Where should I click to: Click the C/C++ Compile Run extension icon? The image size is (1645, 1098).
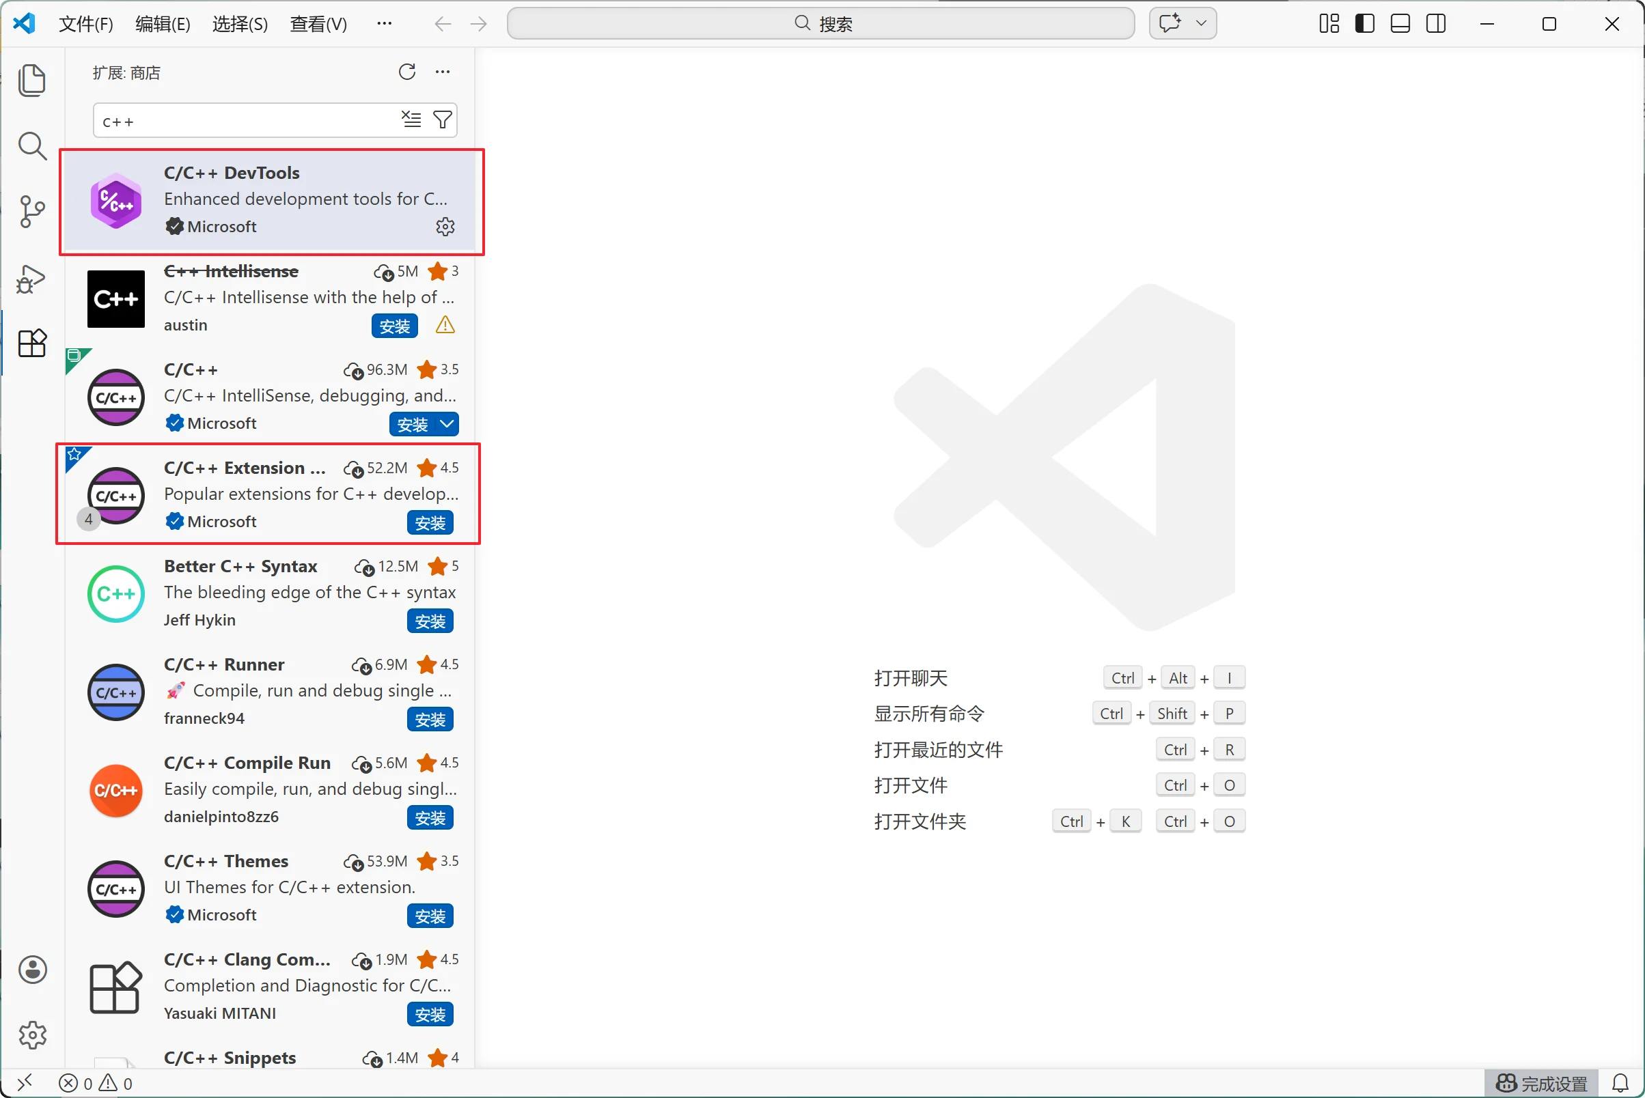pos(116,791)
